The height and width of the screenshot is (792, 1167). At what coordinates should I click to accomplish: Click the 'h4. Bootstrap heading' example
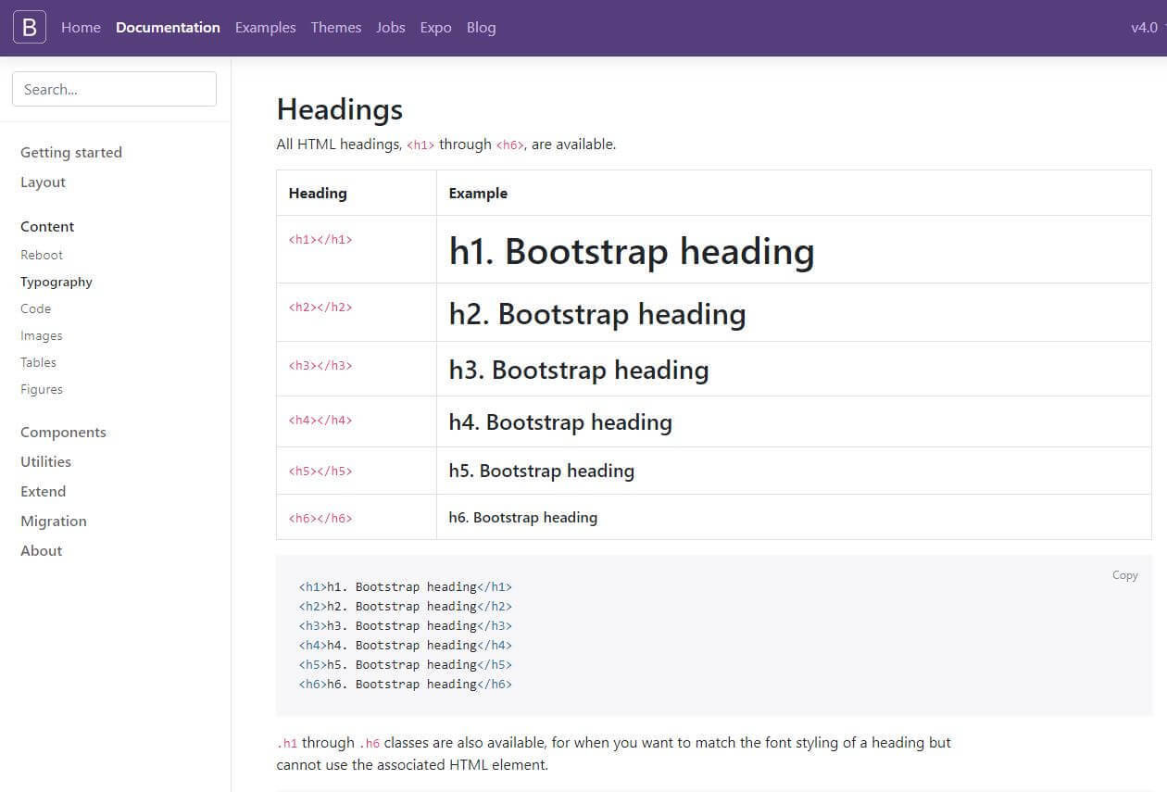(x=560, y=422)
